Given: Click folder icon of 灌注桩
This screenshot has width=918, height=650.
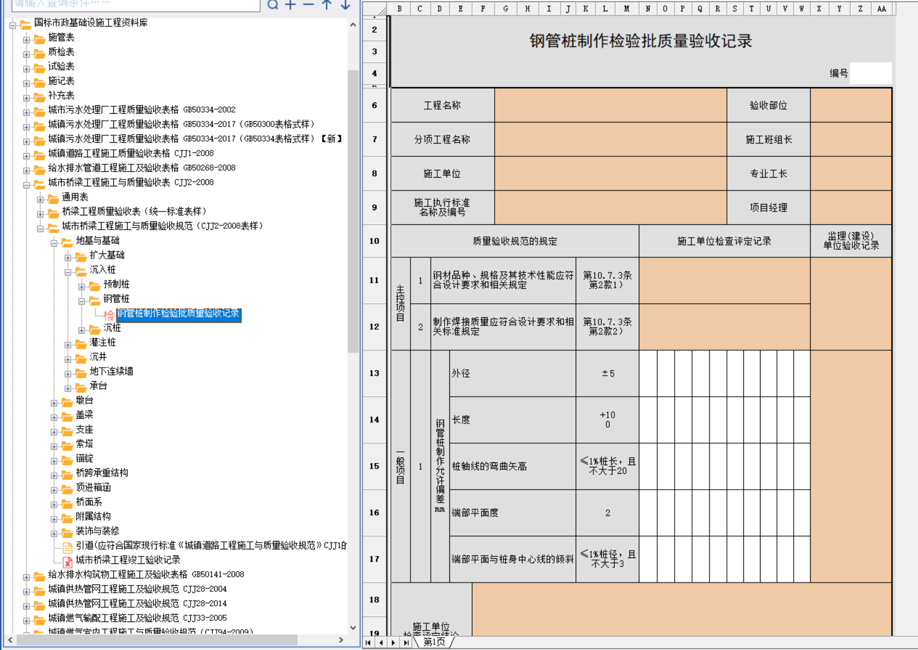Looking at the screenshot, I should [81, 344].
